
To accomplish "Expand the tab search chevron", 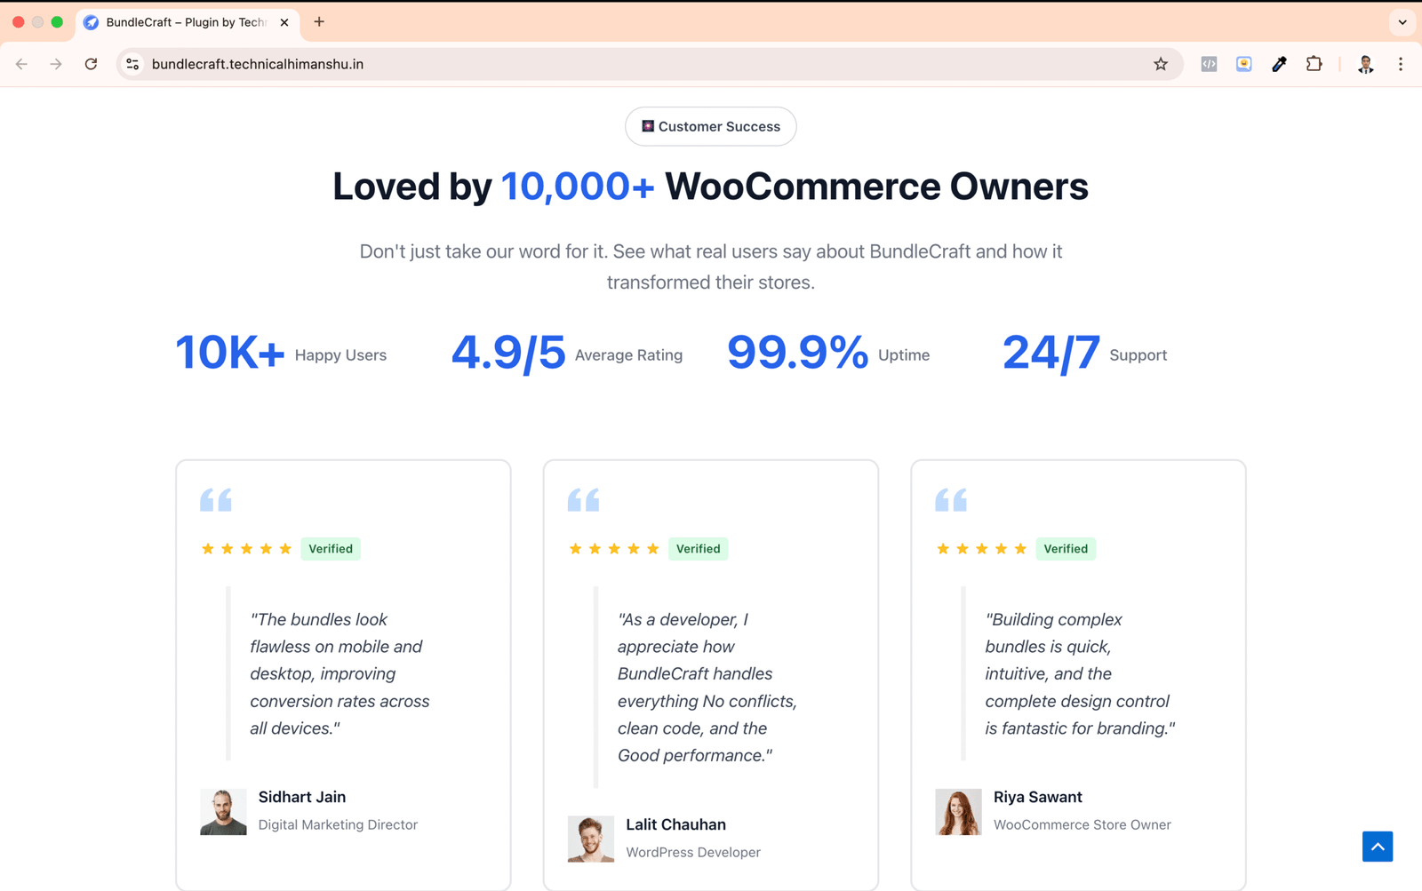I will [1402, 22].
